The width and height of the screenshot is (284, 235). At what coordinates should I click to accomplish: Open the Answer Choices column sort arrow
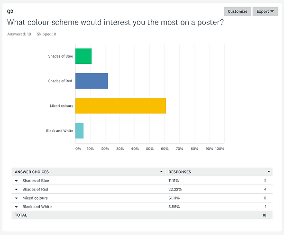point(161,172)
